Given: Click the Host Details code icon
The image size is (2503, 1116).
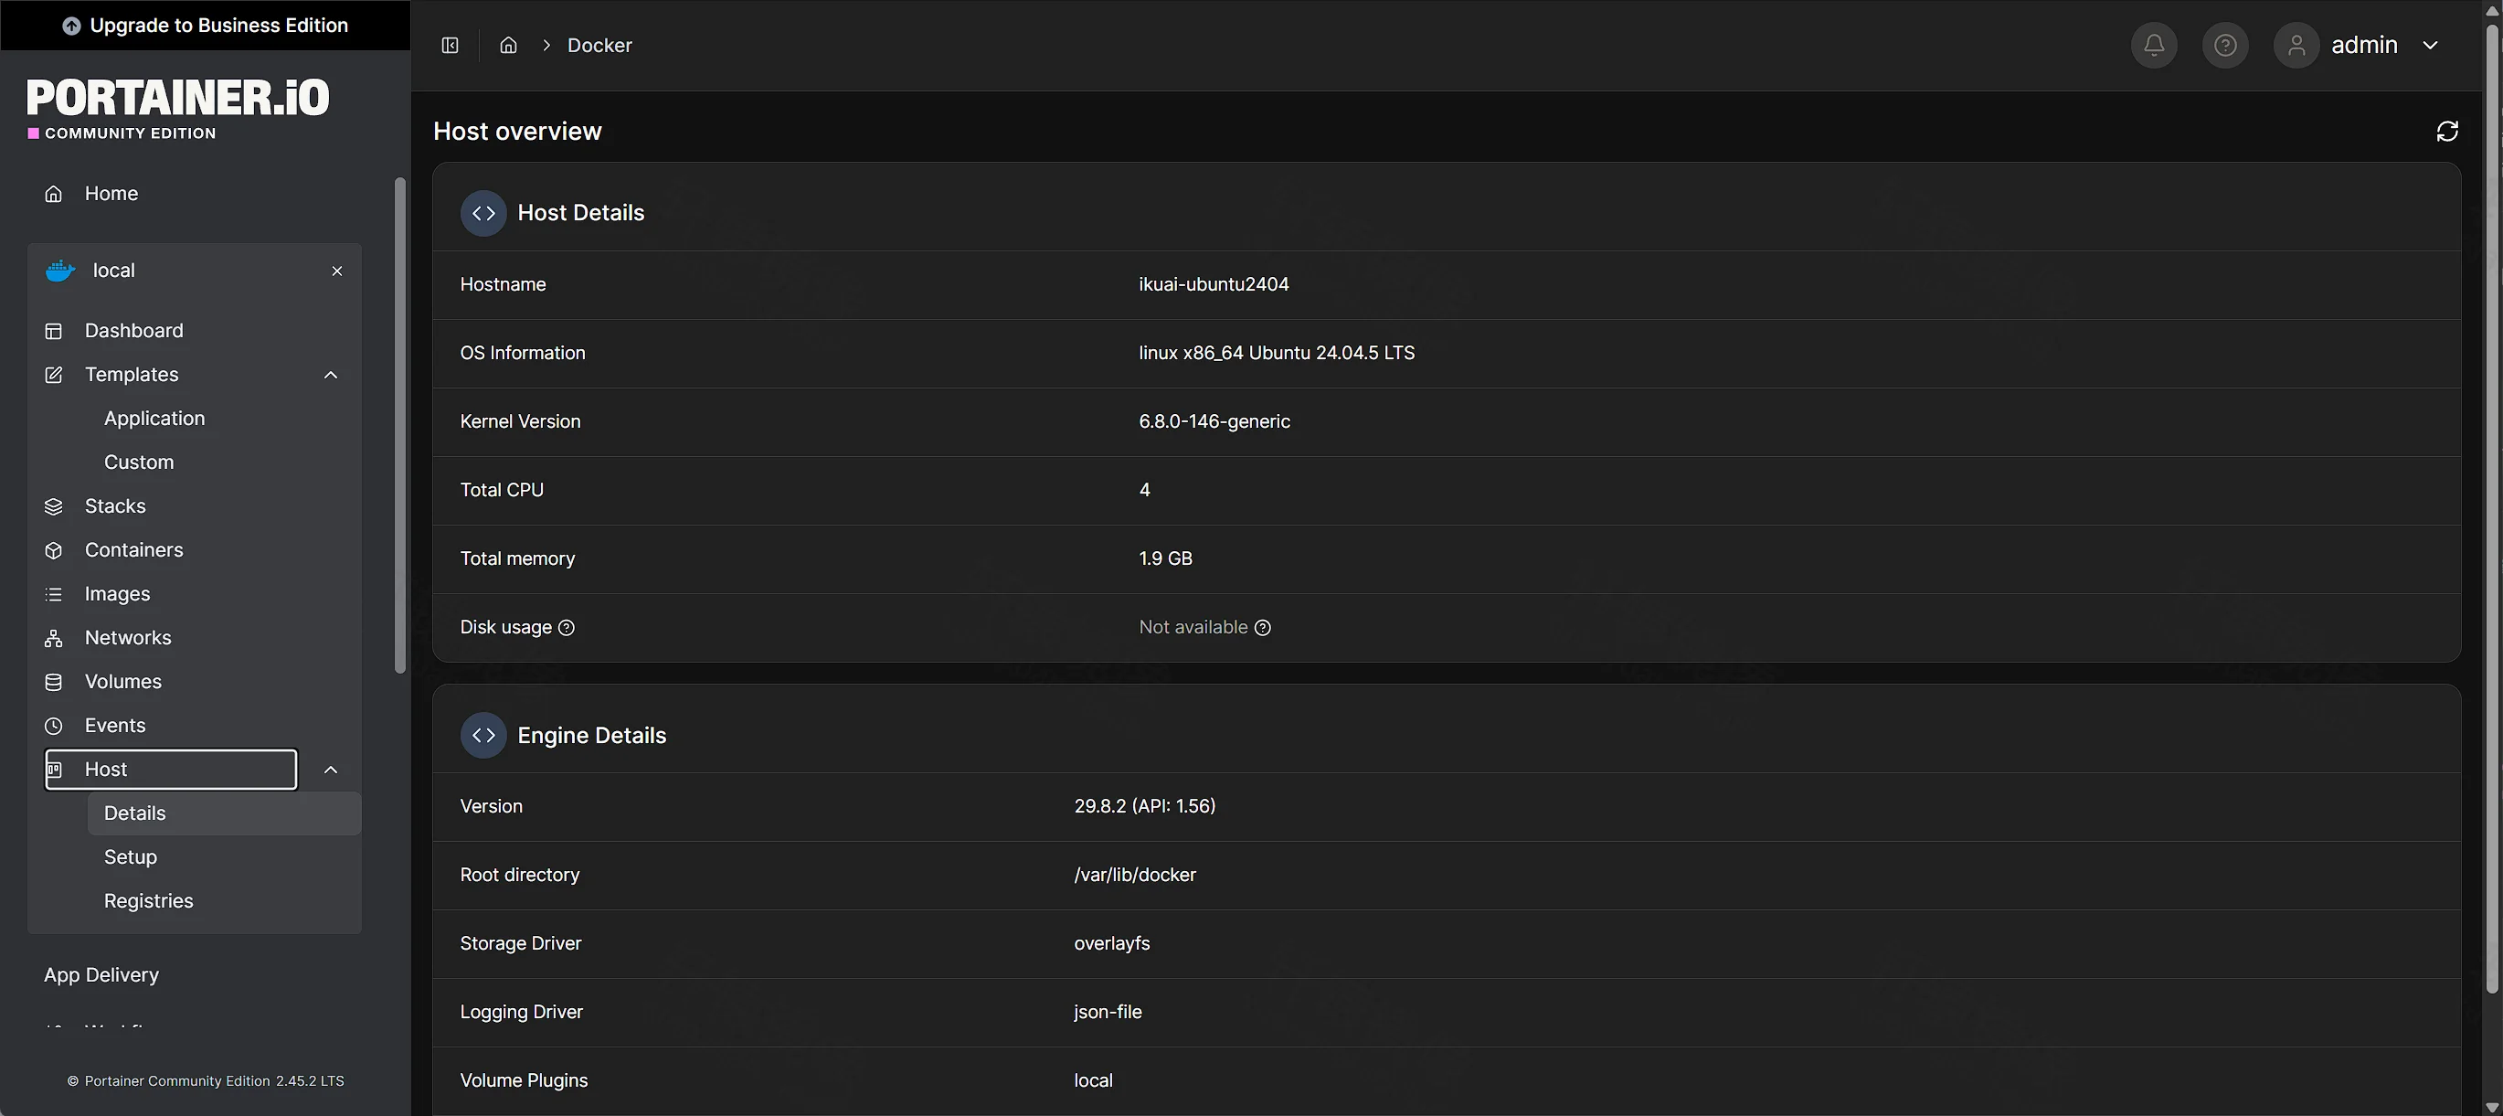Looking at the screenshot, I should point(484,213).
